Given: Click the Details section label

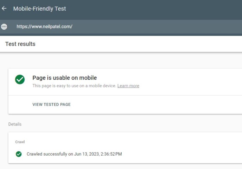Looking at the screenshot, I should [x=15, y=124].
